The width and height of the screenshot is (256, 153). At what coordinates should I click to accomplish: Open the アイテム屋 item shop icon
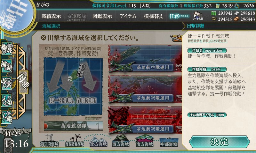pyautogui.click(x=197, y=16)
